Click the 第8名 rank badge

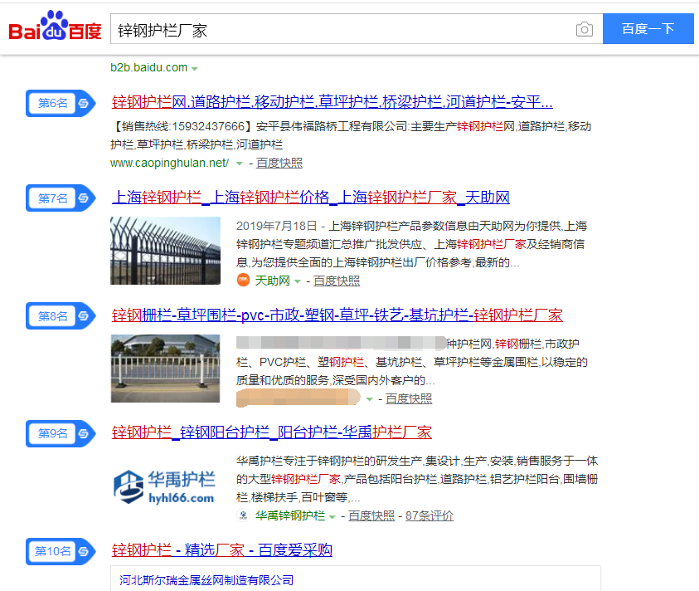(61, 315)
